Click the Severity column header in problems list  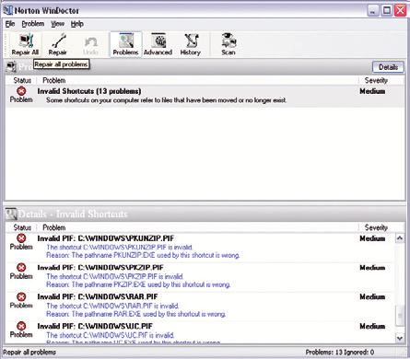pos(376,80)
